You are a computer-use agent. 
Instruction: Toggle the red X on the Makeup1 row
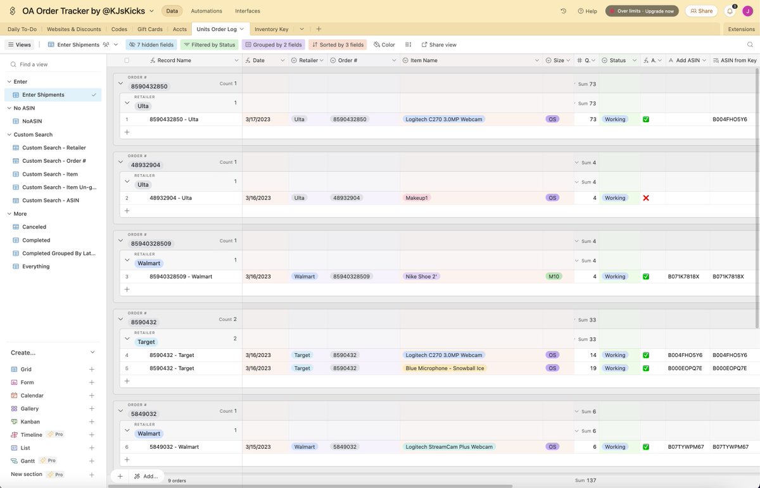click(x=647, y=197)
